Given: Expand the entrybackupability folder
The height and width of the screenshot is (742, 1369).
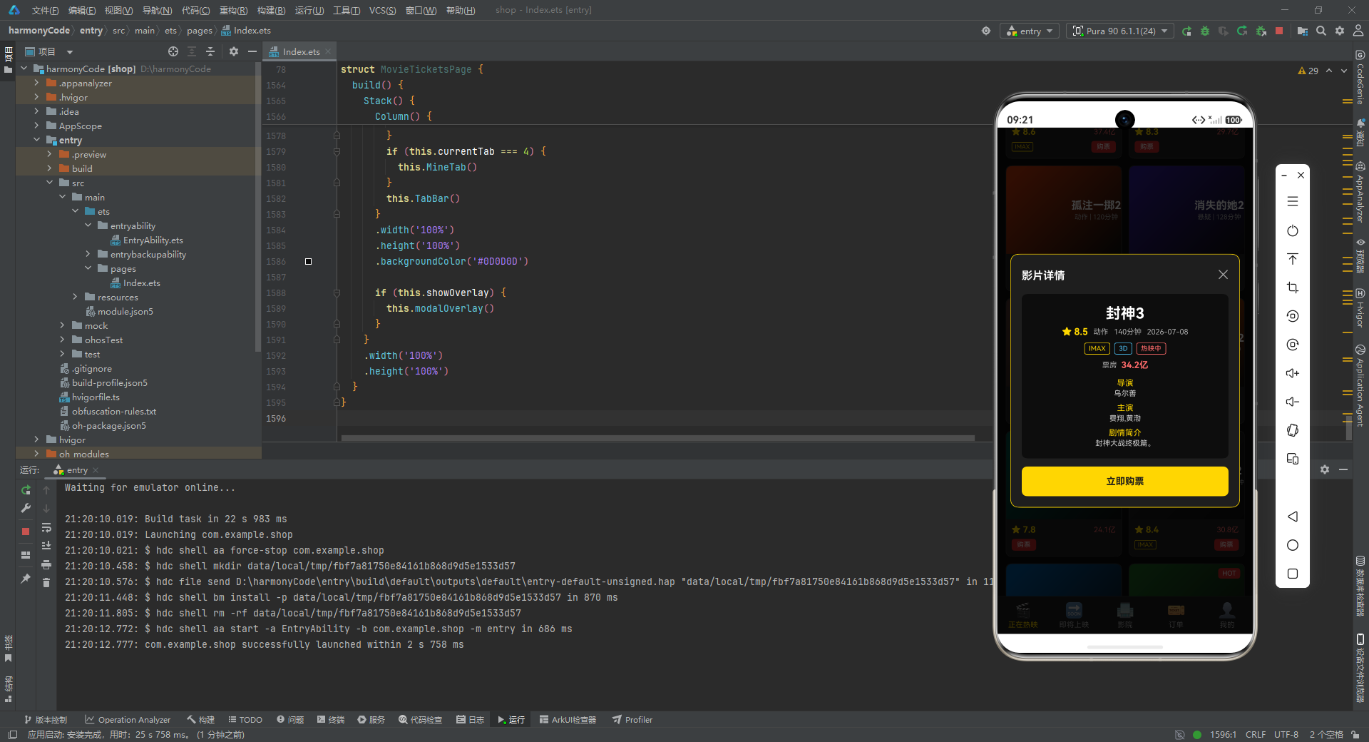Looking at the screenshot, I should pos(88,255).
